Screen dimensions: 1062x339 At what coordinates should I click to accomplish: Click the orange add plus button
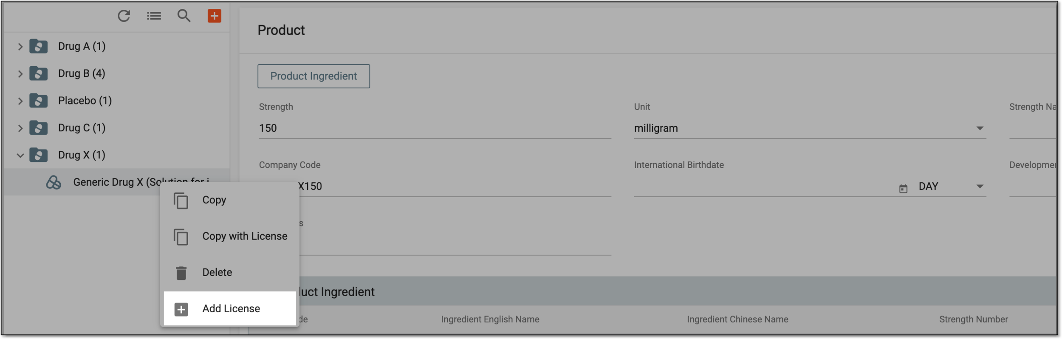point(214,16)
